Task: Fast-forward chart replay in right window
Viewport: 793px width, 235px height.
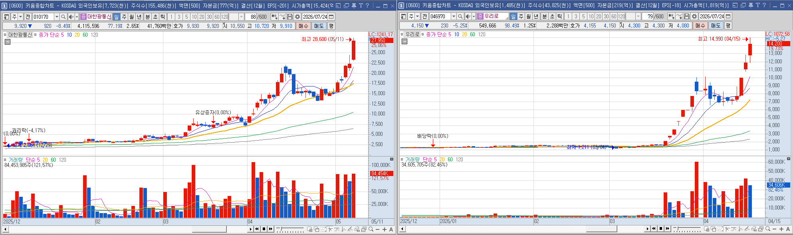Action: [x=668, y=229]
